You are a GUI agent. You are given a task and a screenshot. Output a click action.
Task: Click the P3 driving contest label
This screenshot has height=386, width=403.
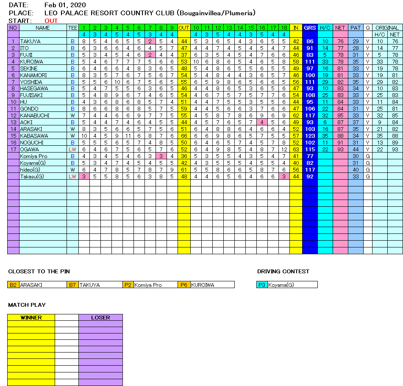coord(262,285)
